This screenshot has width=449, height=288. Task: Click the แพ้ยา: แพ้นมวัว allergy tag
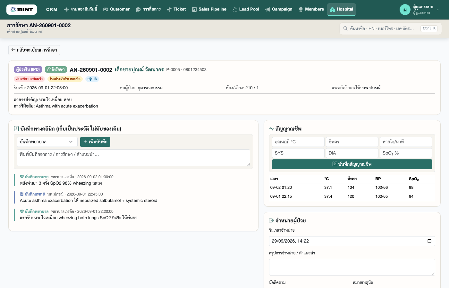[30, 79]
